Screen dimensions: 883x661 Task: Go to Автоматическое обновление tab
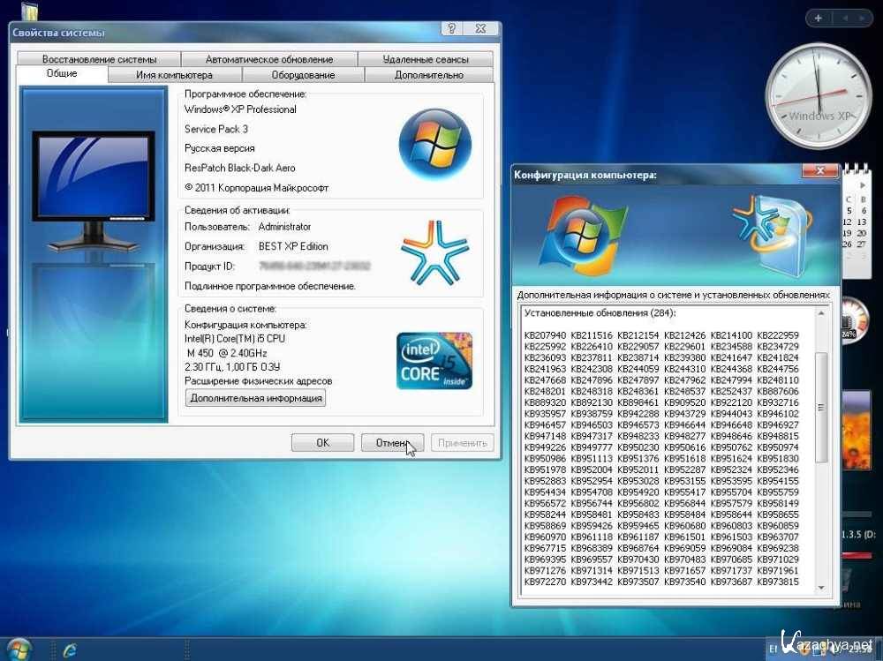pos(269,59)
